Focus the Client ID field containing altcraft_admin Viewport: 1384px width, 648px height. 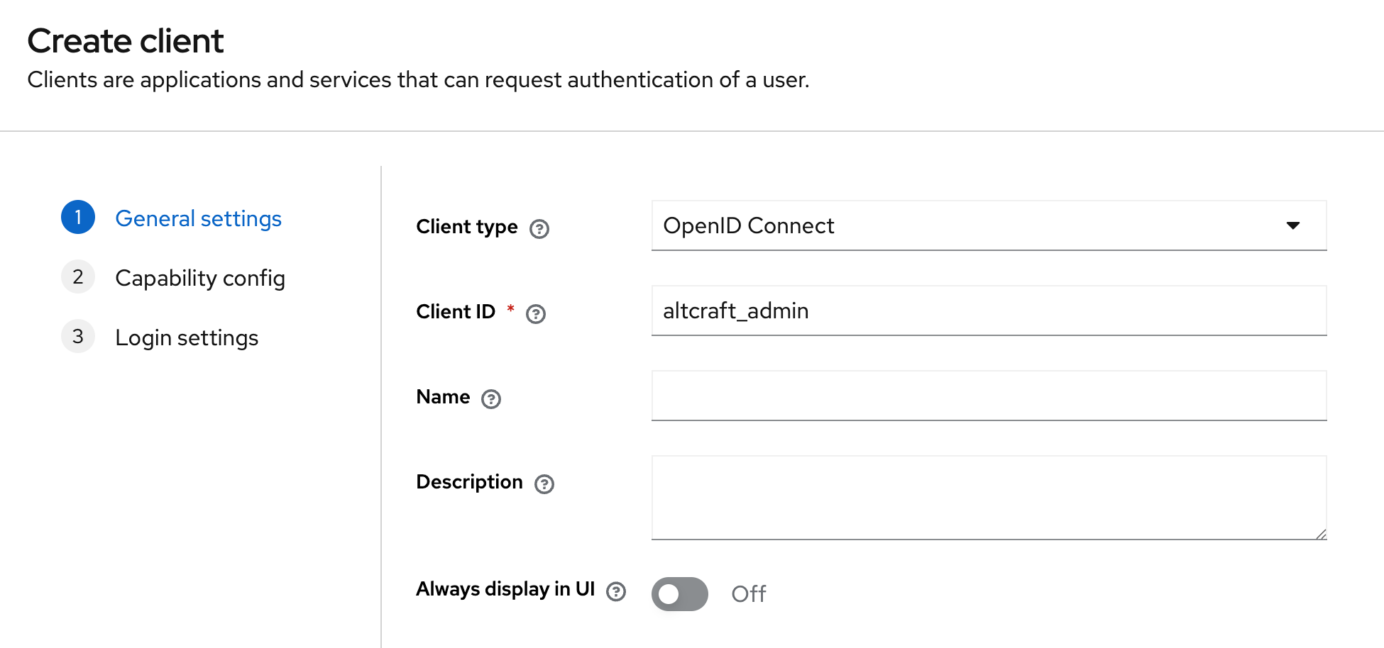[x=988, y=311]
